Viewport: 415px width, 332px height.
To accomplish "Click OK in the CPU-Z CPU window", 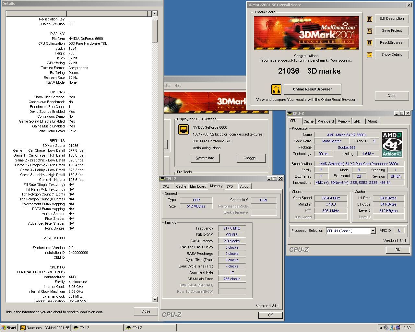I will (398, 250).
